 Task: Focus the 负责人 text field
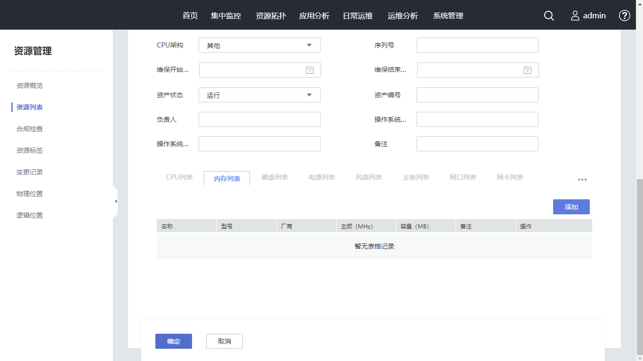(259, 119)
